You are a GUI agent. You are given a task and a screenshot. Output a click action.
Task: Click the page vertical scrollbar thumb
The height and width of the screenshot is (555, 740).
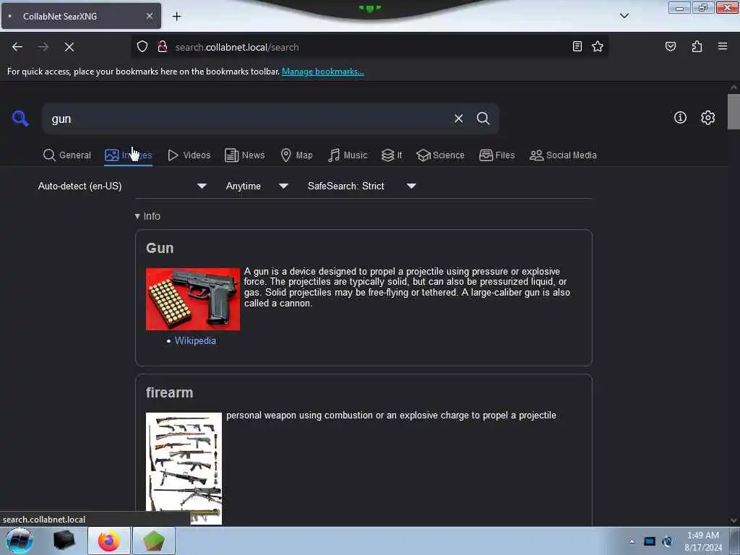[733, 111]
